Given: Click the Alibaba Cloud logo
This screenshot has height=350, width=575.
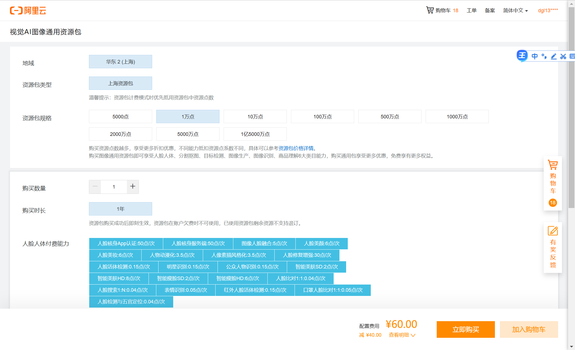Looking at the screenshot, I should (28, 11).
